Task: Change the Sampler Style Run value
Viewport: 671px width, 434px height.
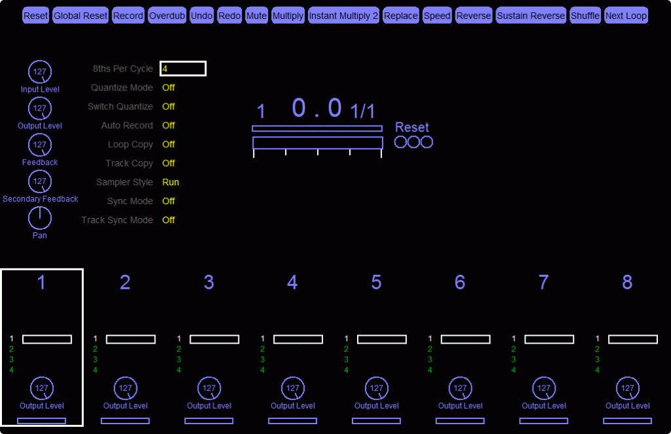Action: tap(170, 183)
